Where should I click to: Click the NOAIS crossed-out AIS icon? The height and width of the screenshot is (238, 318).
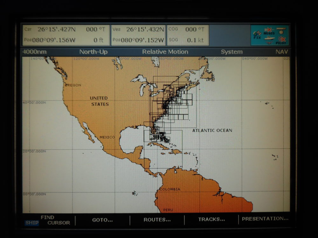[269, 31]
